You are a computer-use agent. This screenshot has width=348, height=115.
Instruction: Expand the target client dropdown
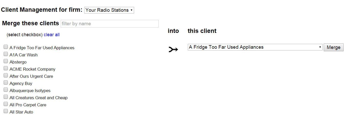[x=255, y=47]
